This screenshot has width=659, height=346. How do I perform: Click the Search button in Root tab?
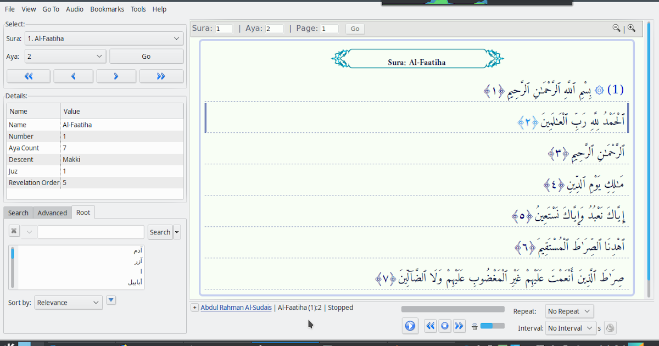pos(160,232)
